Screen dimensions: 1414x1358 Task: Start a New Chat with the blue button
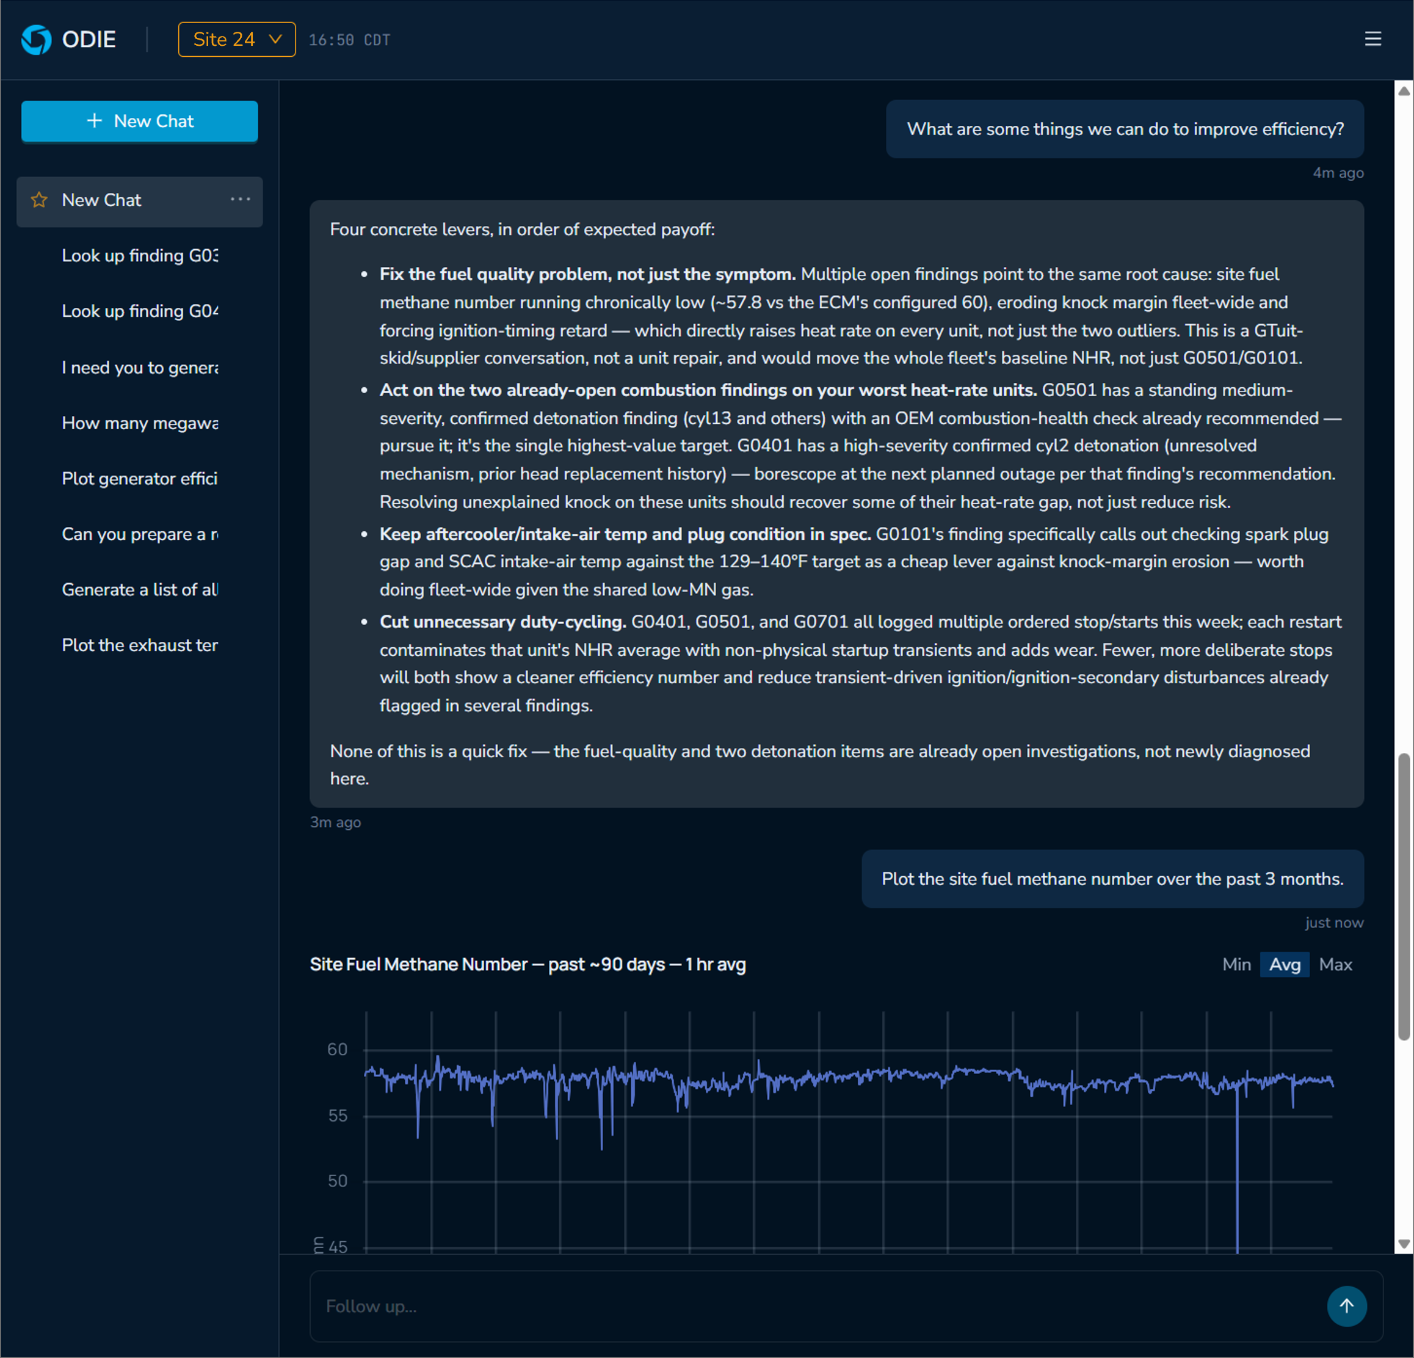tap(139, 122)
